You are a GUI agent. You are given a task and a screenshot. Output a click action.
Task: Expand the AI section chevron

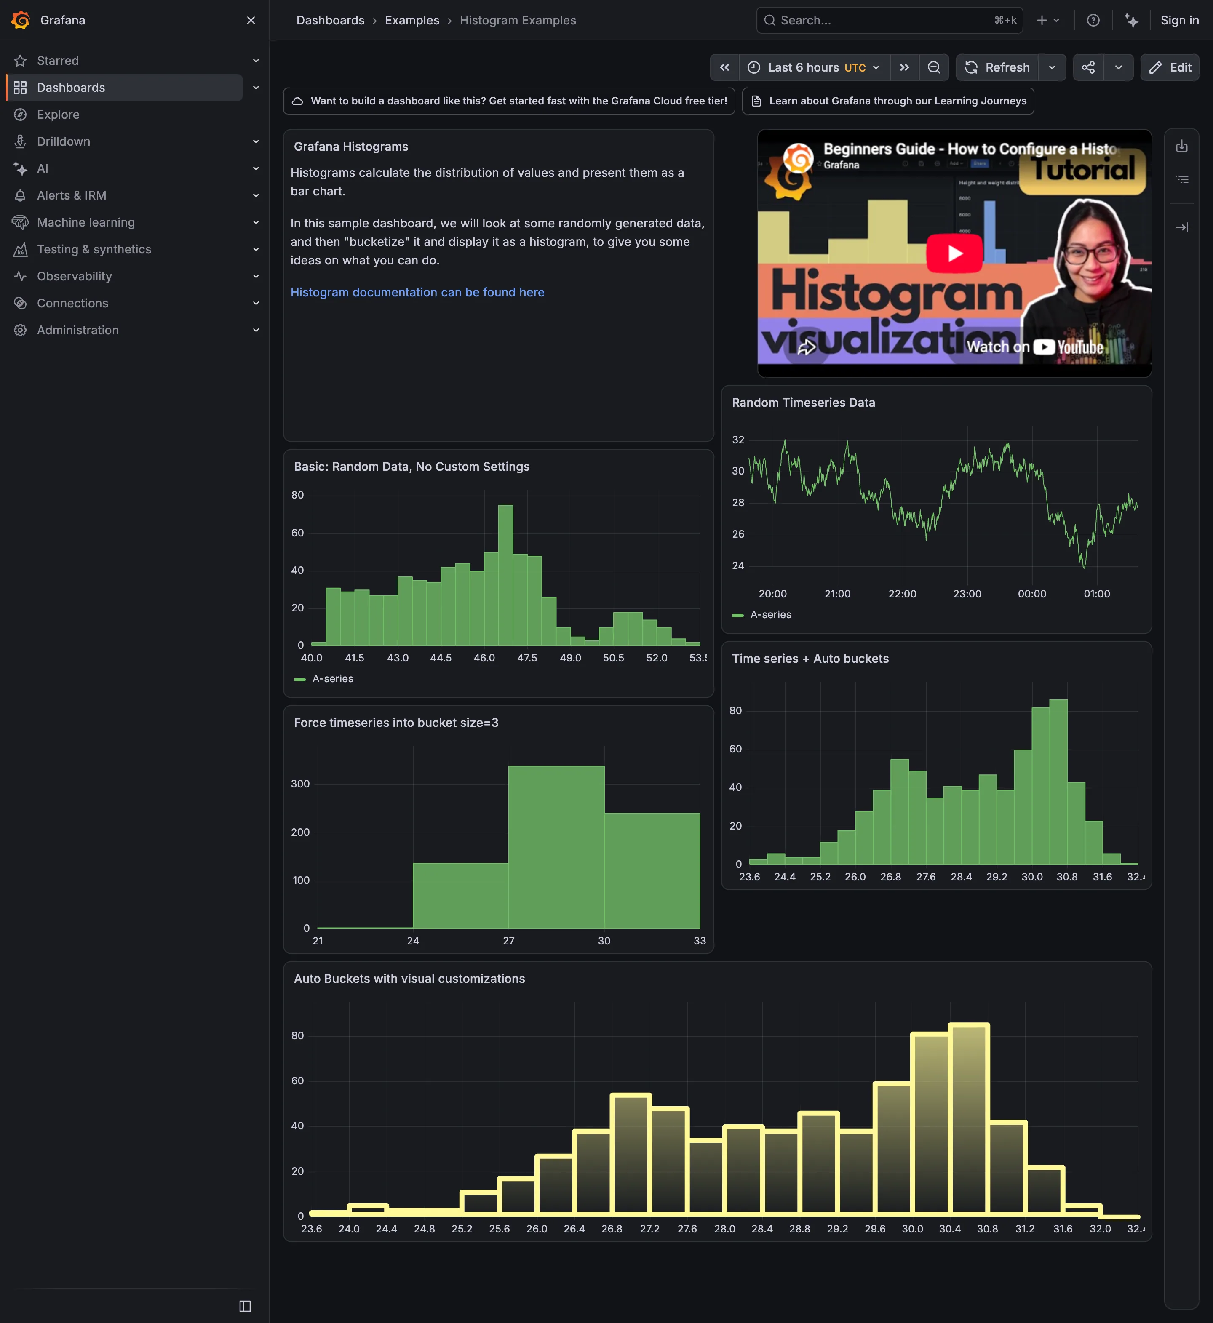(x=256, y=168)
